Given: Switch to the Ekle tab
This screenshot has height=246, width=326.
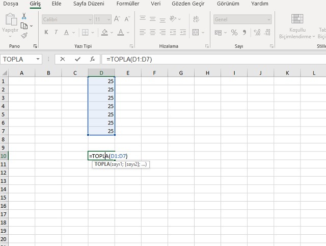Looking at the screenshot, I should [57, 4].
